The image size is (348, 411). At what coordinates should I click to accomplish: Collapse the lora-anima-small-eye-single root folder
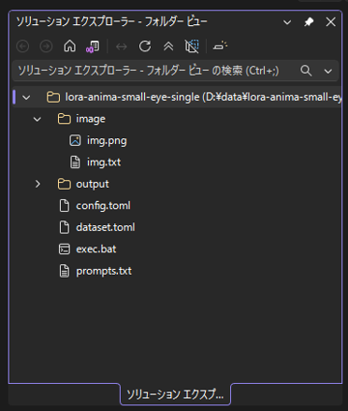(26, 97)
